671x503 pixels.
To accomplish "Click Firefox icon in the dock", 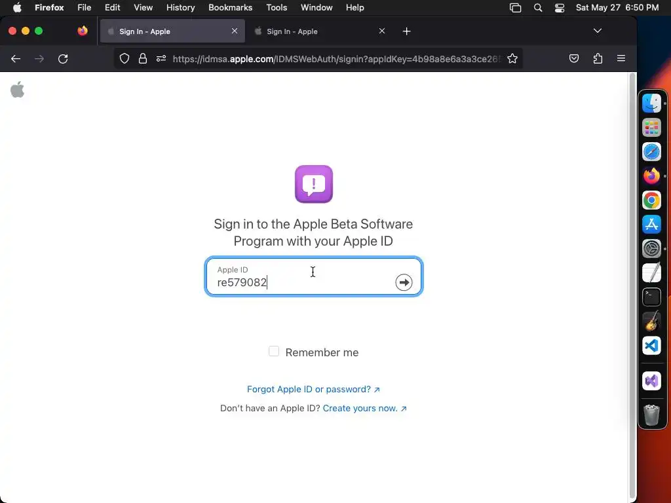I will [651, 176].
